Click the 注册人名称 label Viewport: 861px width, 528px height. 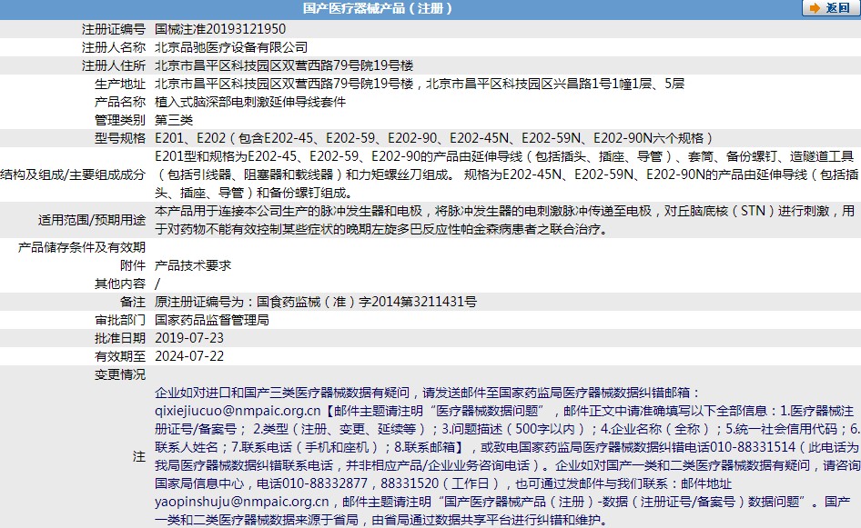114,47
